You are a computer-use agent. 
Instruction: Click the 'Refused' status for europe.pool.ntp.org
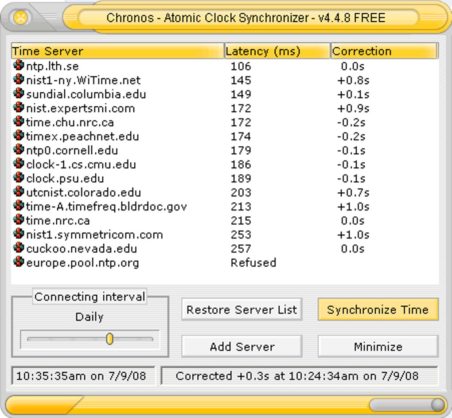coord(253,262)
